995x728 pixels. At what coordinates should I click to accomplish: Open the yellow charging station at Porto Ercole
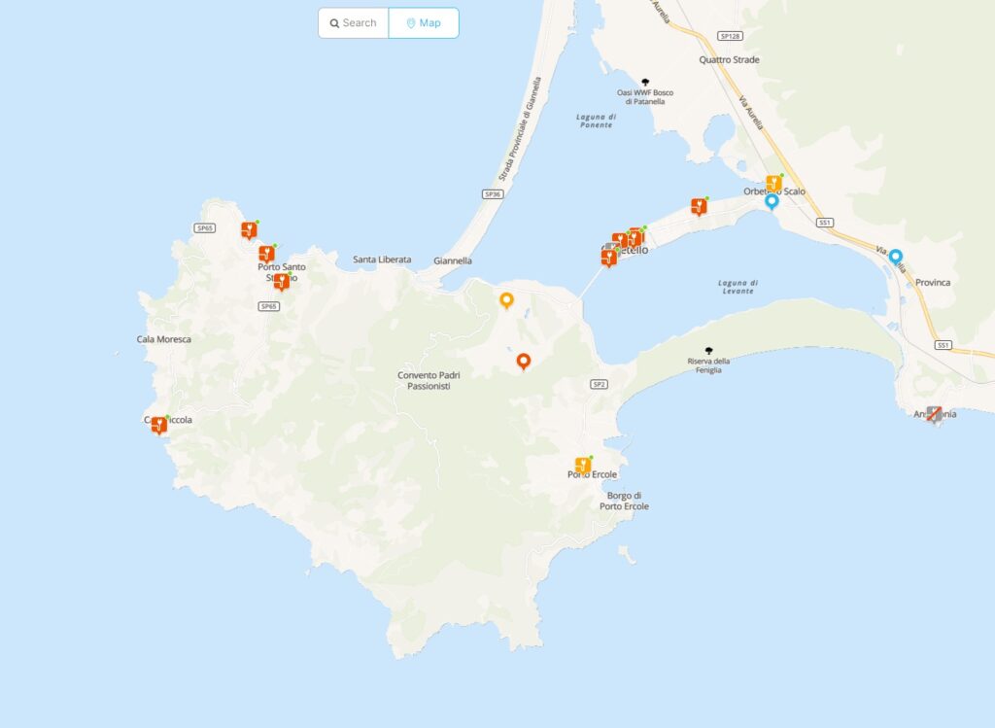tap(583, 466)
